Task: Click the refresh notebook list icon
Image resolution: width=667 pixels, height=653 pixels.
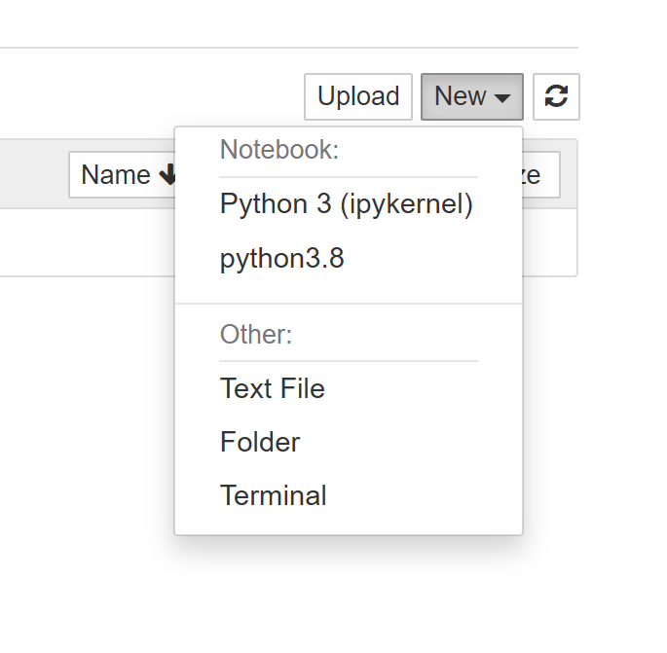Action: pyautogui.click(x=556, y=96)
